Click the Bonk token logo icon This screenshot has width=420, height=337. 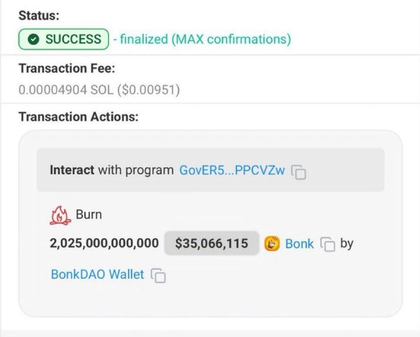click(272, 244)
